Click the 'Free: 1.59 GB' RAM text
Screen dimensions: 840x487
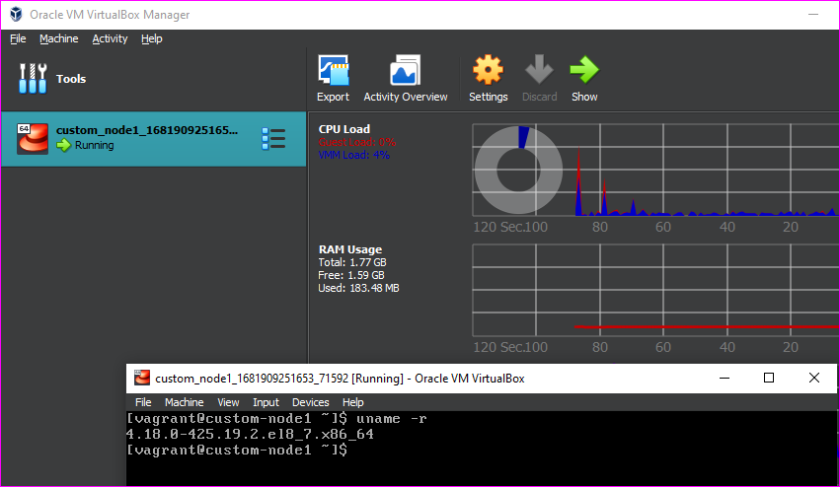tap(350, 275)
